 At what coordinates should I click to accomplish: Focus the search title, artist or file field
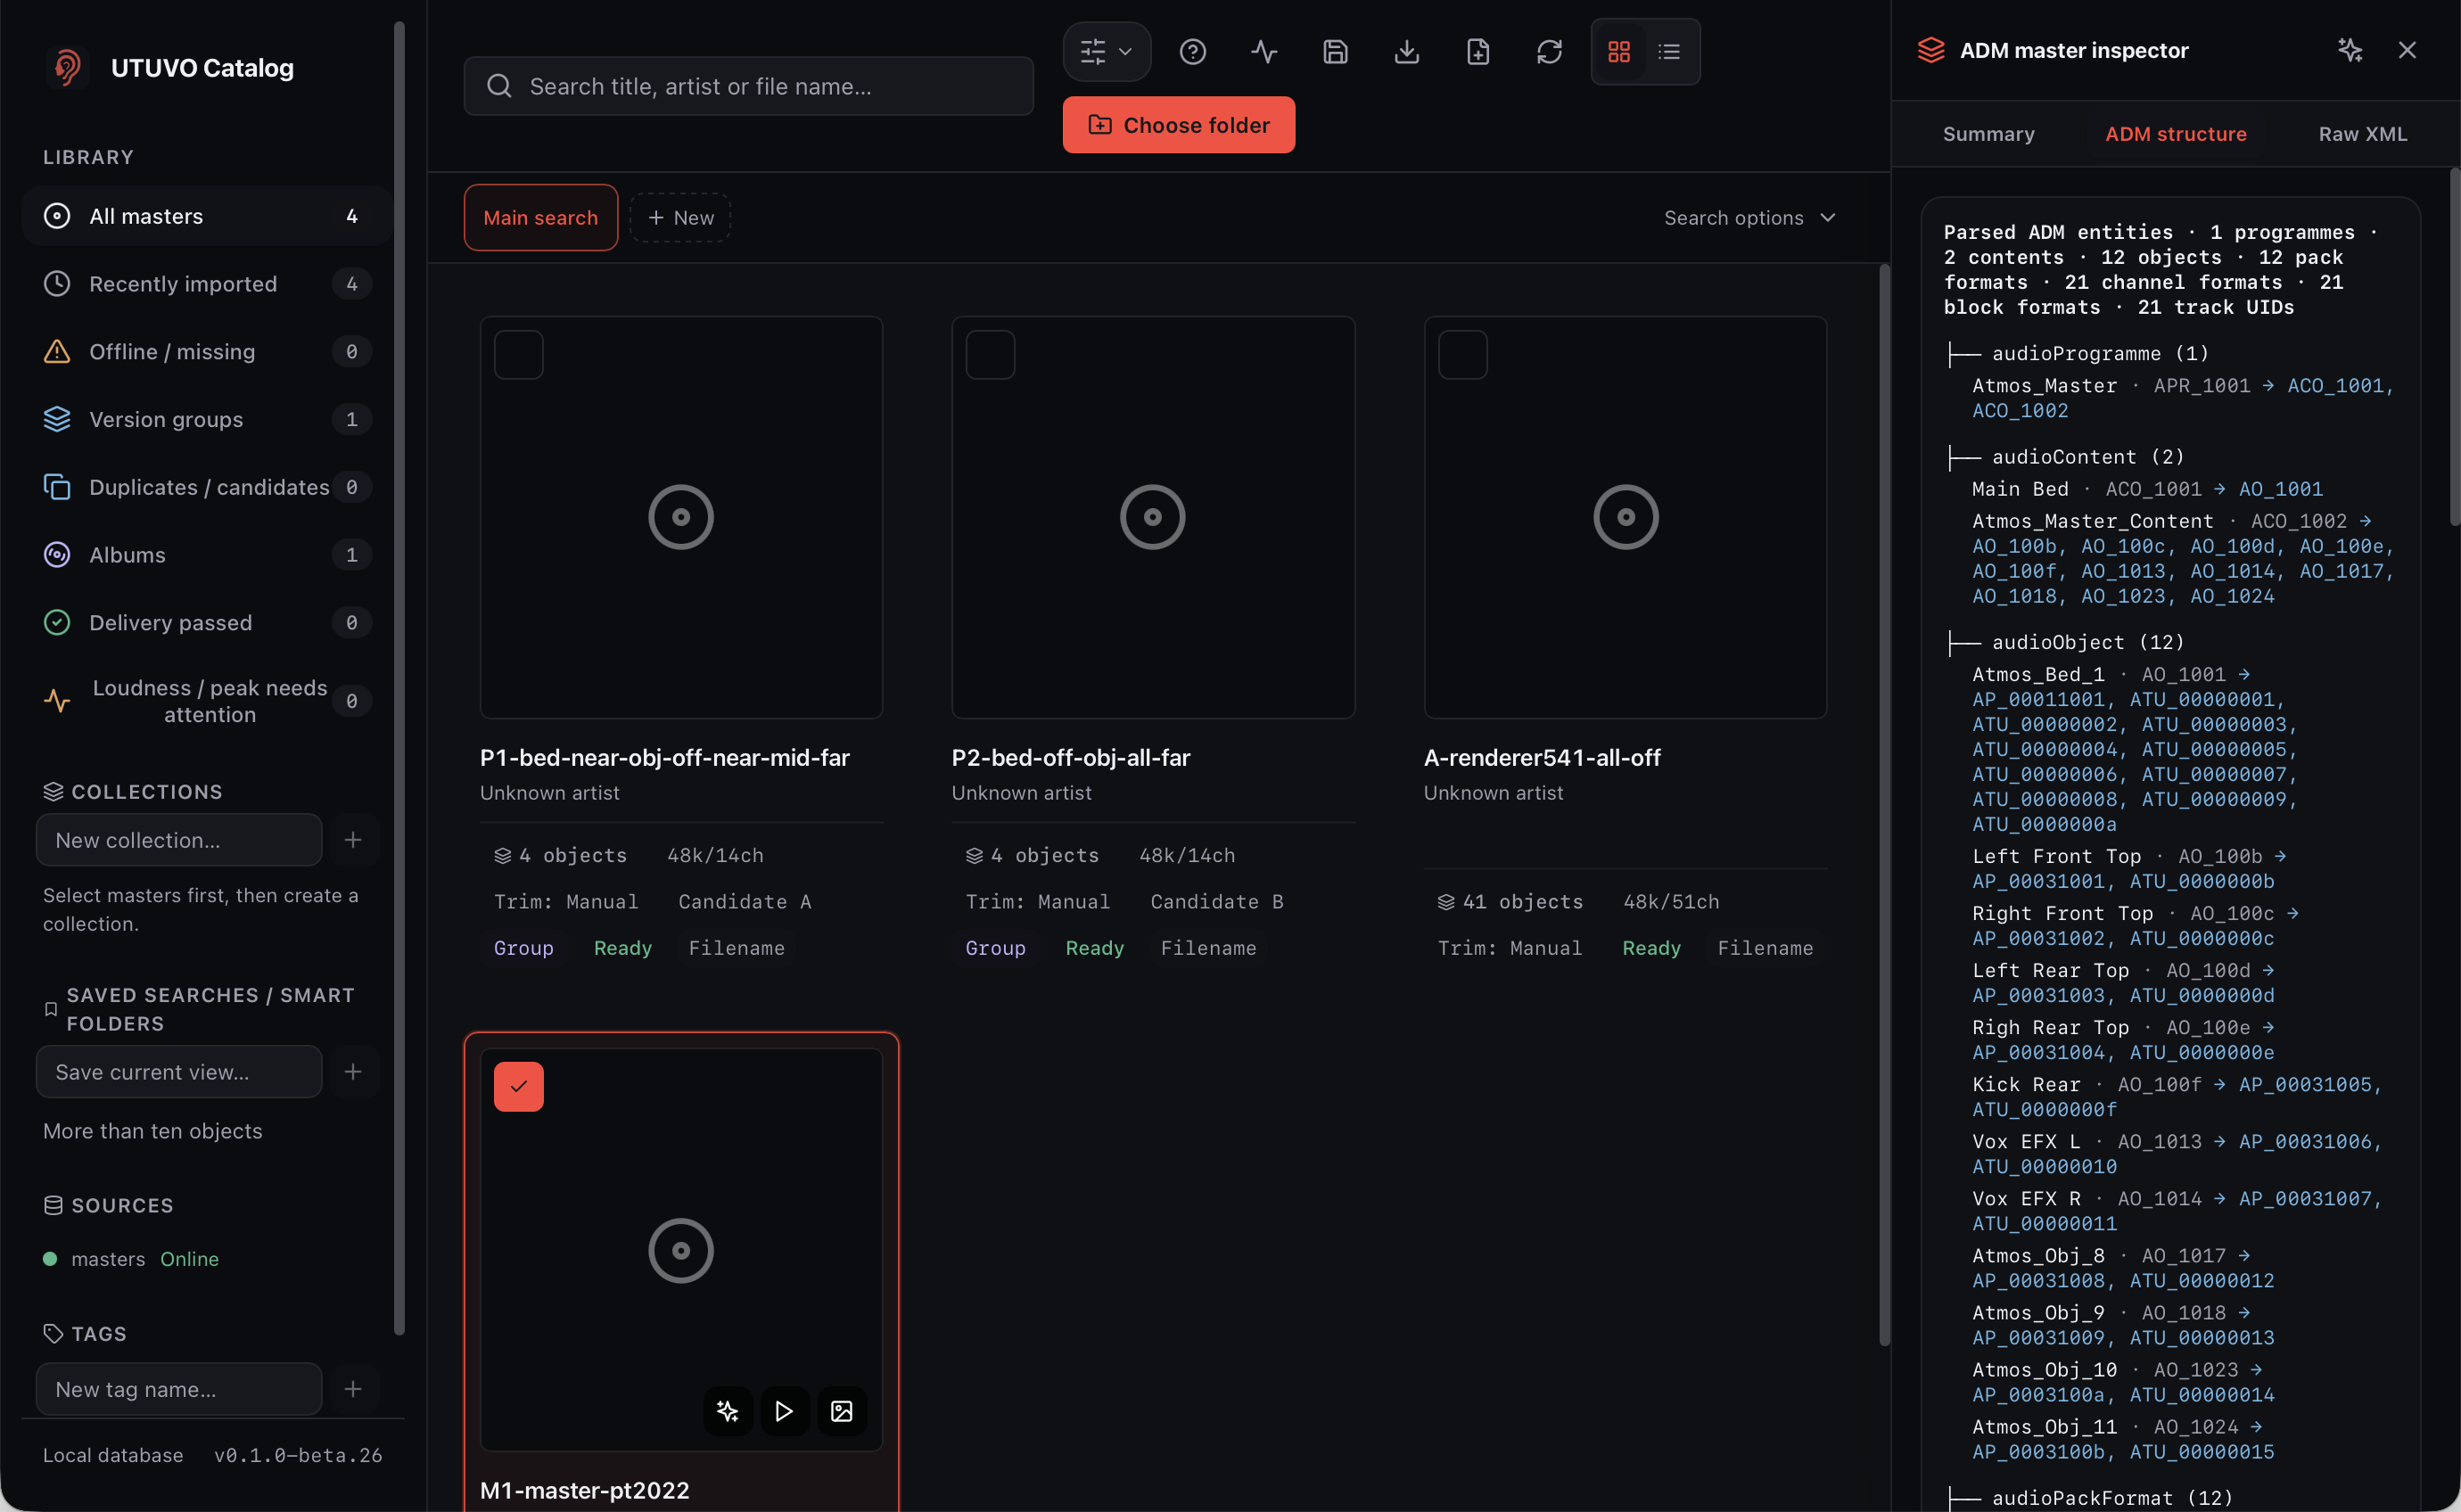point(748,87)
